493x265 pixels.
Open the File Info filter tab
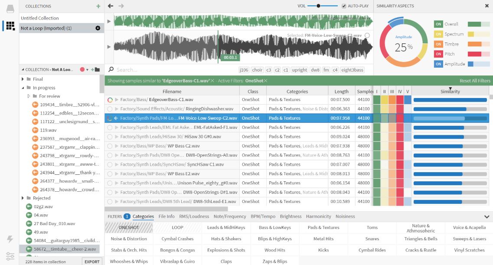(167, 216)
